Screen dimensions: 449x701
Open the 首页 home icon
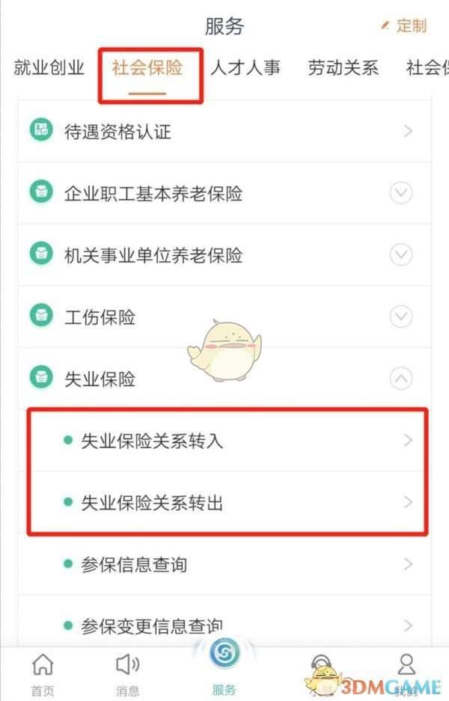[x=43, y=664]
